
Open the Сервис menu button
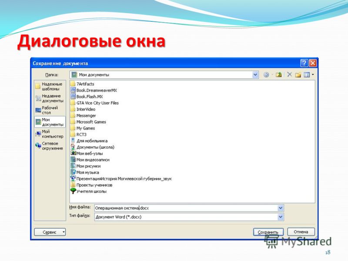point(50,232)
